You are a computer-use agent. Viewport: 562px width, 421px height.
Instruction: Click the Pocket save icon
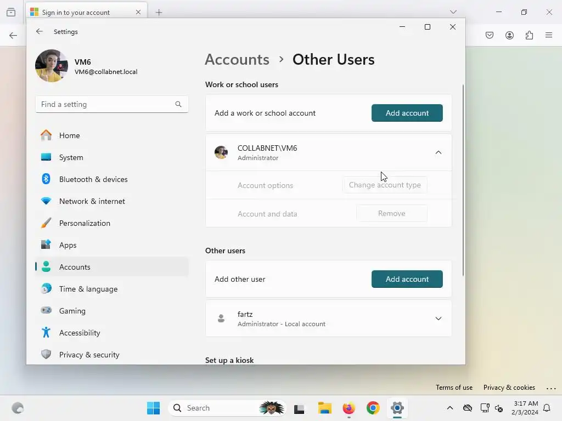490,35
